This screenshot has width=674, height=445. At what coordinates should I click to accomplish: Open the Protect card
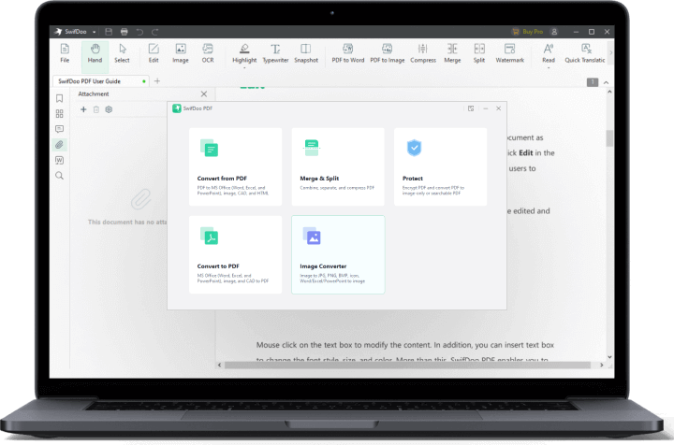(441, 167)
